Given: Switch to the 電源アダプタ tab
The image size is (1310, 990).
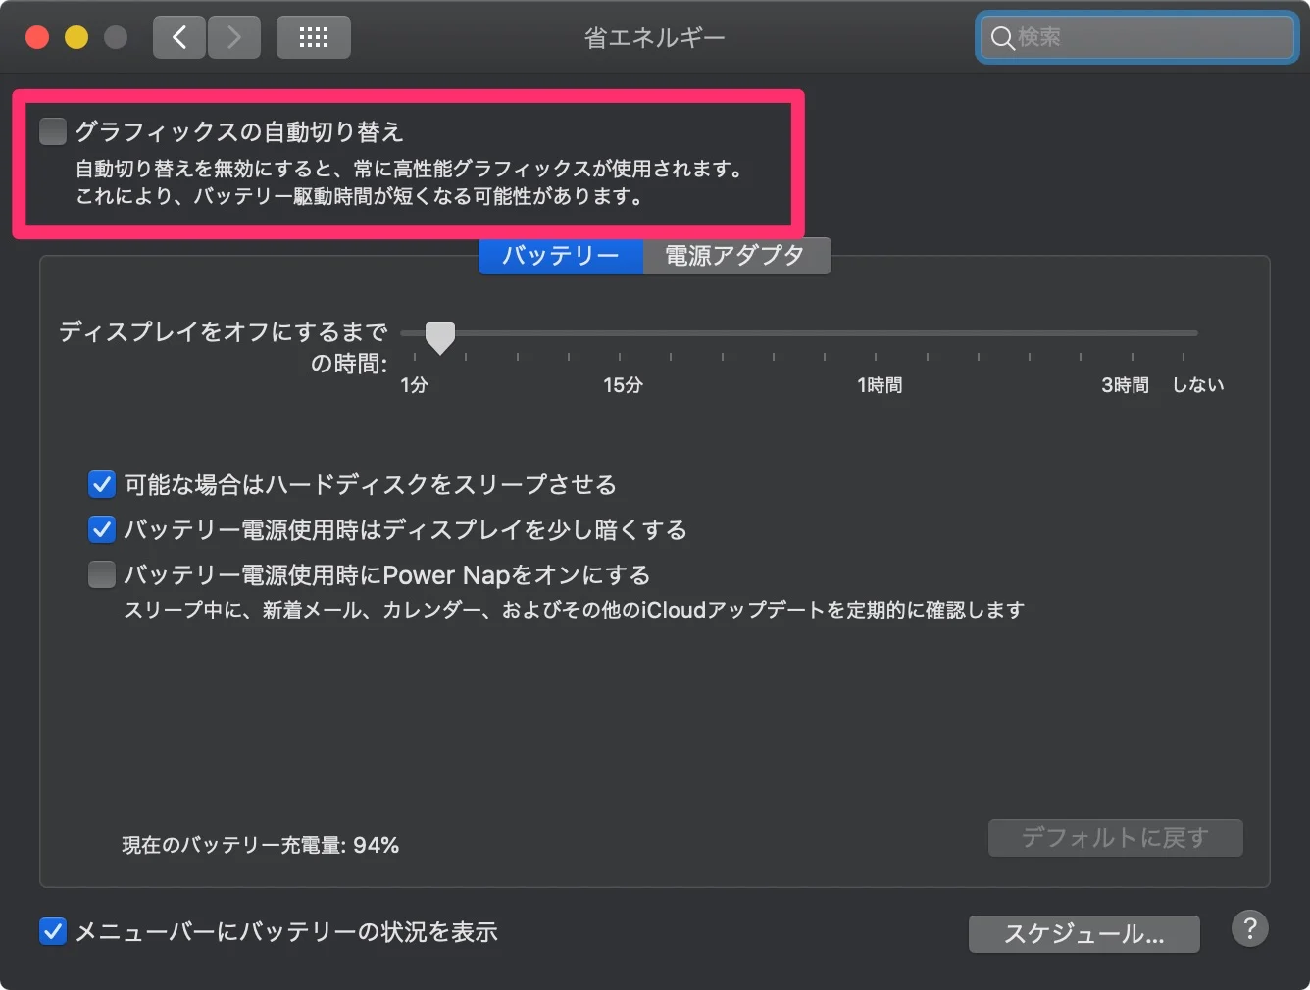Looking at the screenshot, I should 736,256.
